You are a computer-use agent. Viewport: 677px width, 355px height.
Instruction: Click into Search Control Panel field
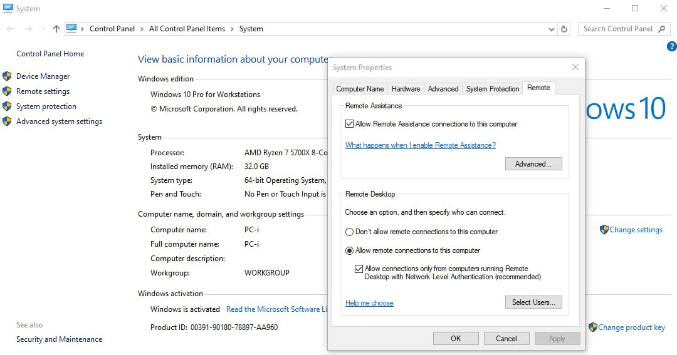pyautogui.click(x=617, y=29)
